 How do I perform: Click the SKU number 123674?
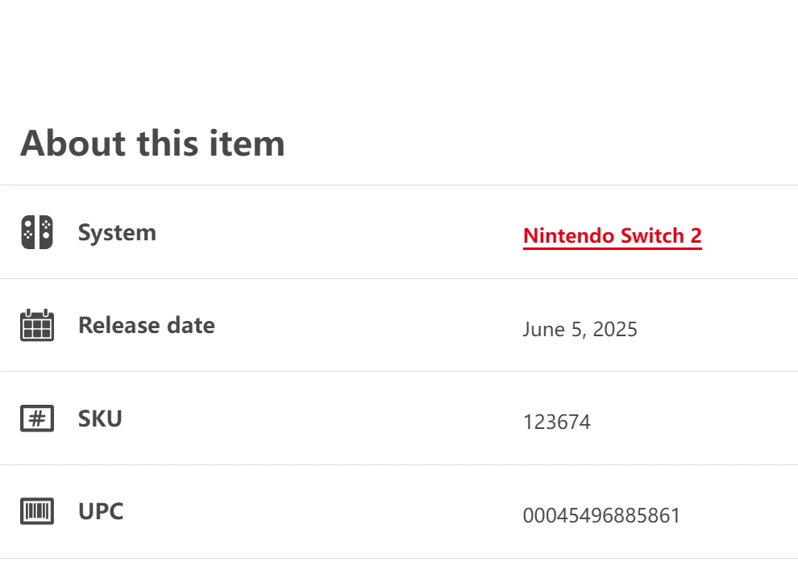pyautogui.click(x=557, y=422)
